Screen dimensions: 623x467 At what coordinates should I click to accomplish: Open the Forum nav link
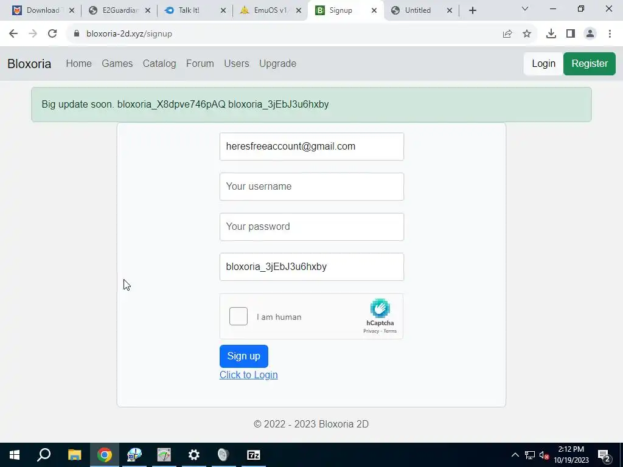(x=200, y=63)
